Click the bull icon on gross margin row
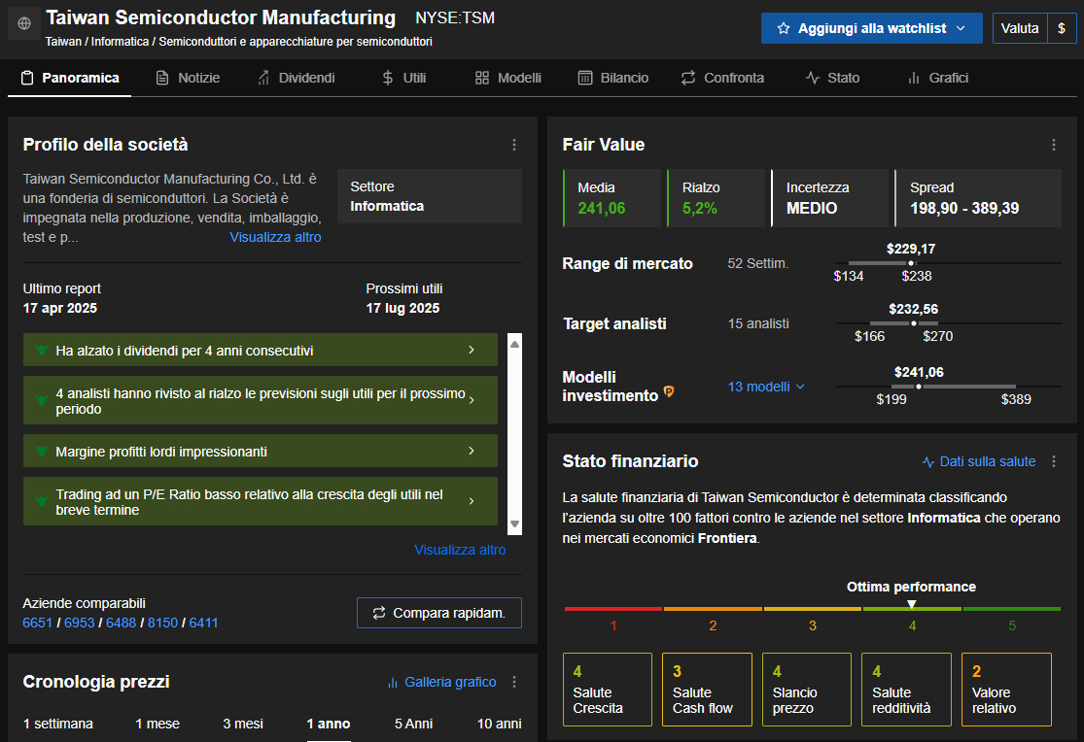Viewport: 1084px width, 742px height. click(42, 452)
